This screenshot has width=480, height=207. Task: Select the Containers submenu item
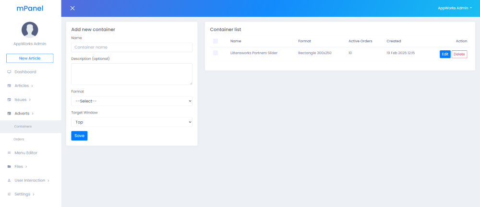pos(23,126)
